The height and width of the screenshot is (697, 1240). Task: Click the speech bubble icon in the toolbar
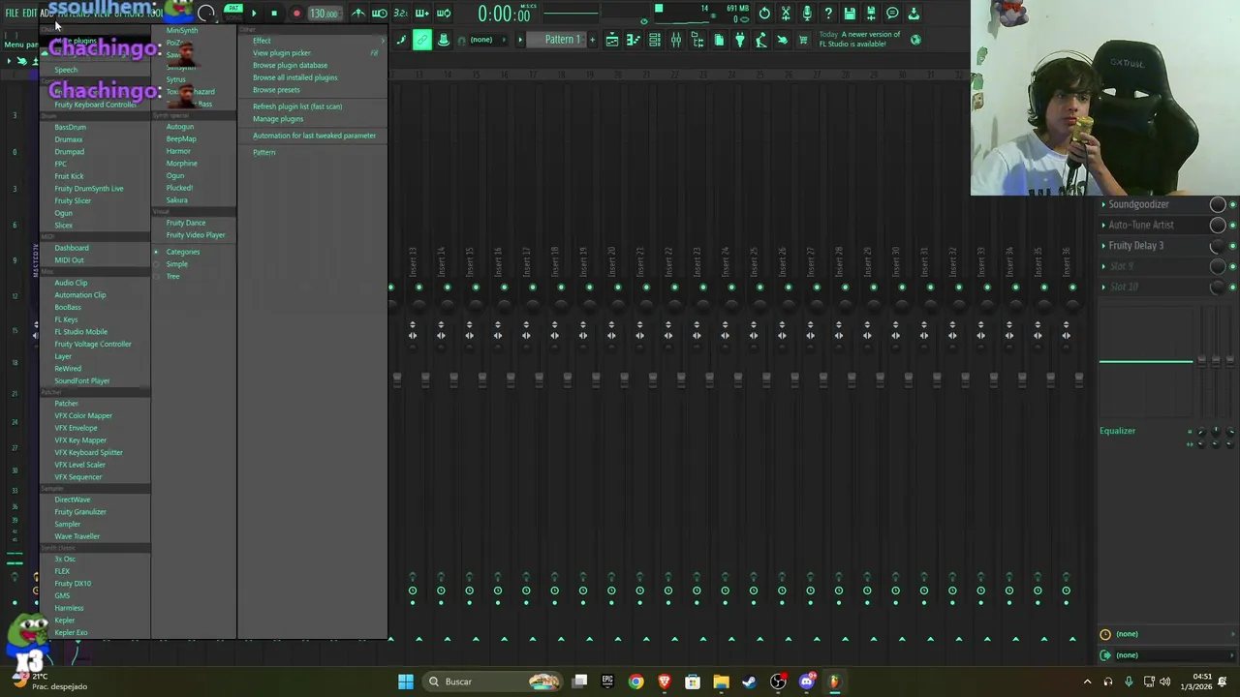[x=892, y=14]
